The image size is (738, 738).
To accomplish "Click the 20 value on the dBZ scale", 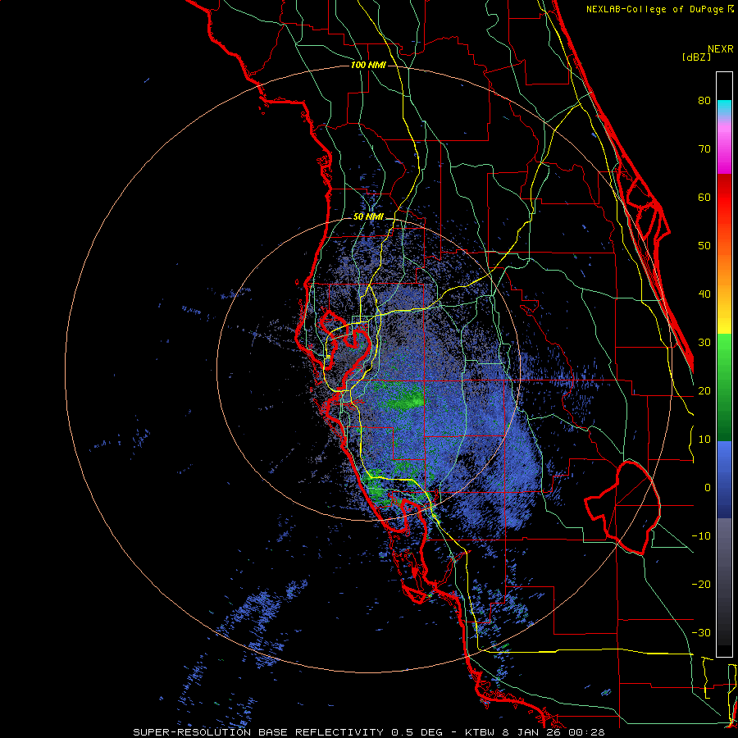I will coord(704,391).
